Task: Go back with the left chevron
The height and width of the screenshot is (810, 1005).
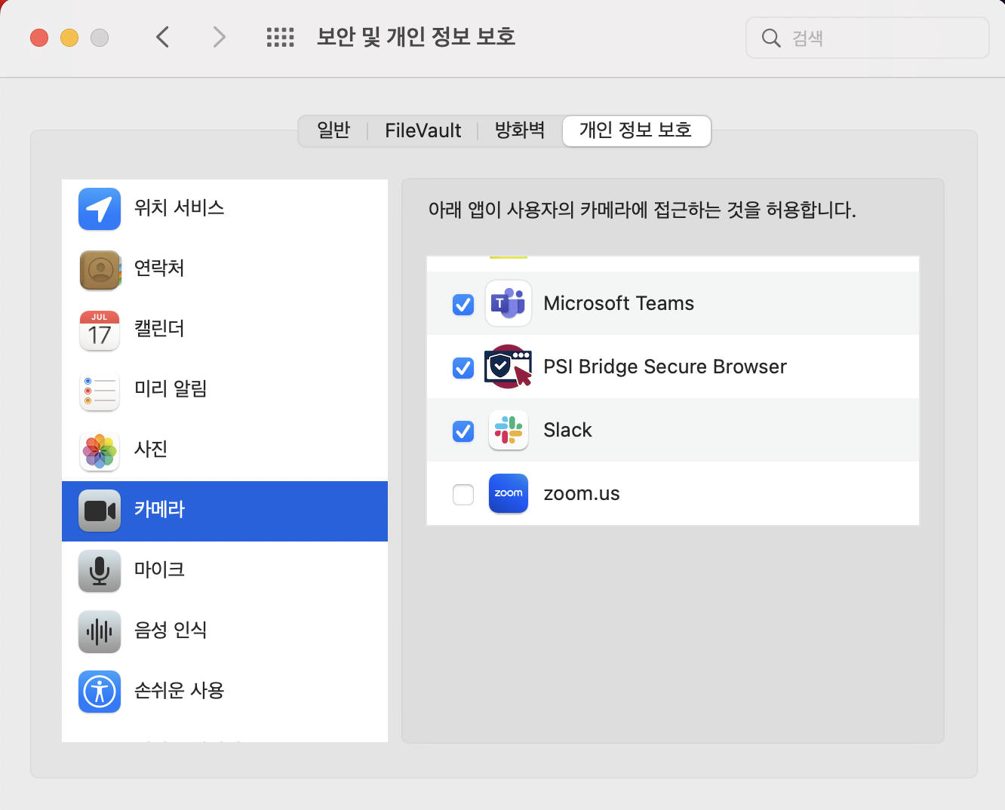Action: point(162,36)
